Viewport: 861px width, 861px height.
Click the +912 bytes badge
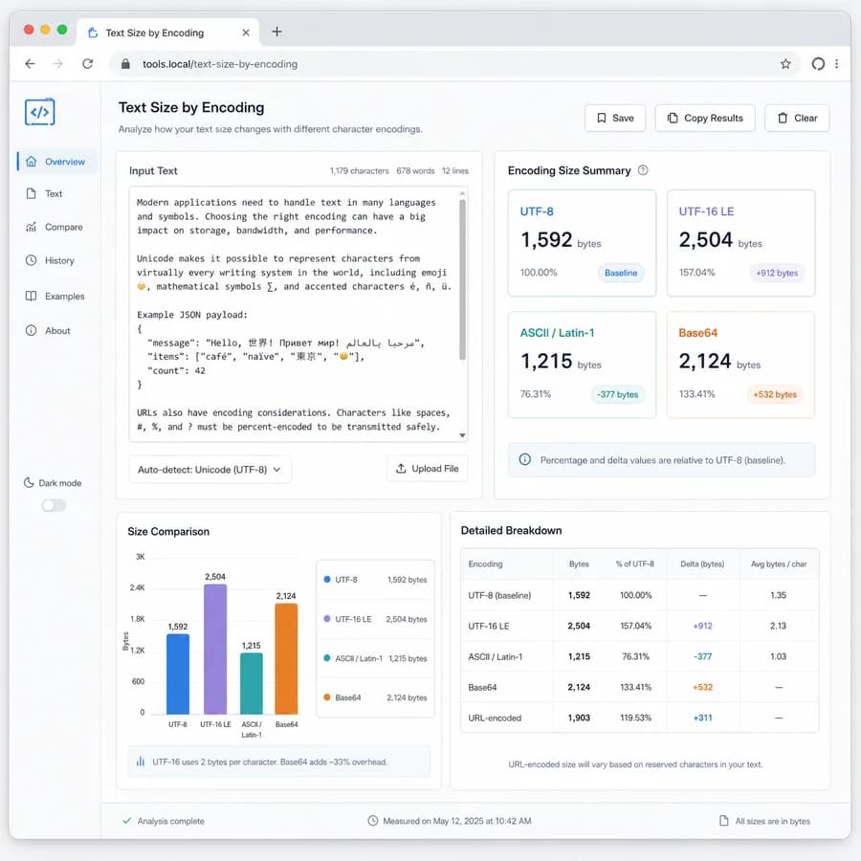click(x=777, y=273)
